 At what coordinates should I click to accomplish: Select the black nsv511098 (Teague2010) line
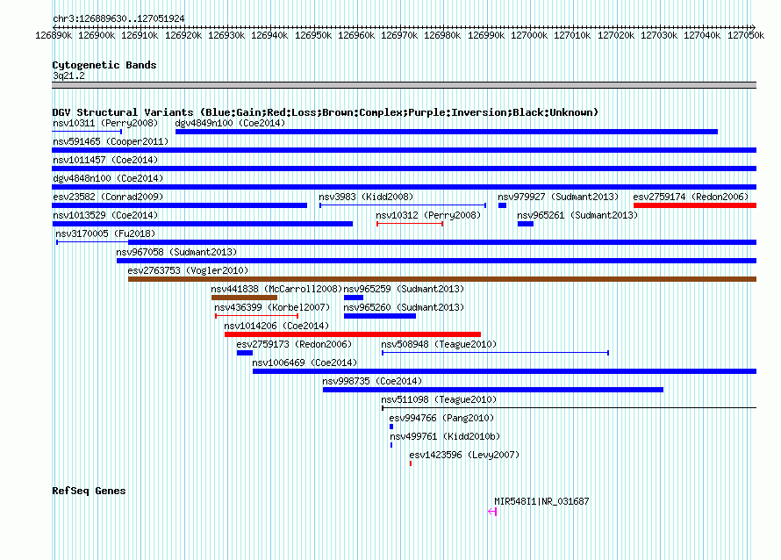[x=569, y=408]
